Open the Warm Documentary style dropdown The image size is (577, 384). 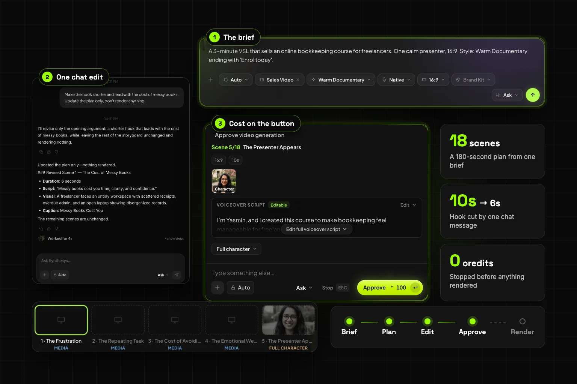(x=341, y=79)
